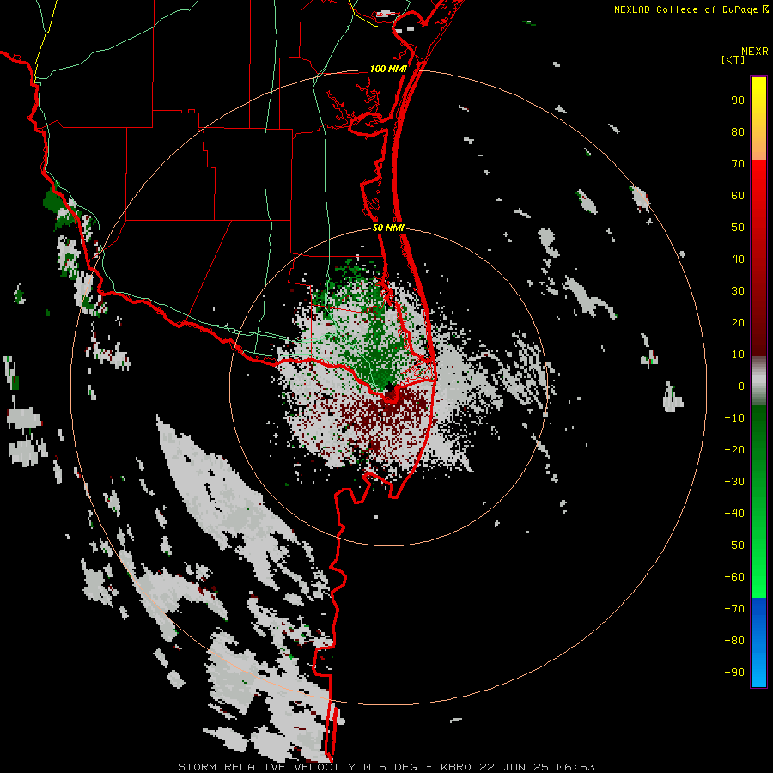The height and width of the screenshot is (773, 773).
Task: Click STORM RELATIVE VELOCITY in the bottom caption
Action: (267, 767)
